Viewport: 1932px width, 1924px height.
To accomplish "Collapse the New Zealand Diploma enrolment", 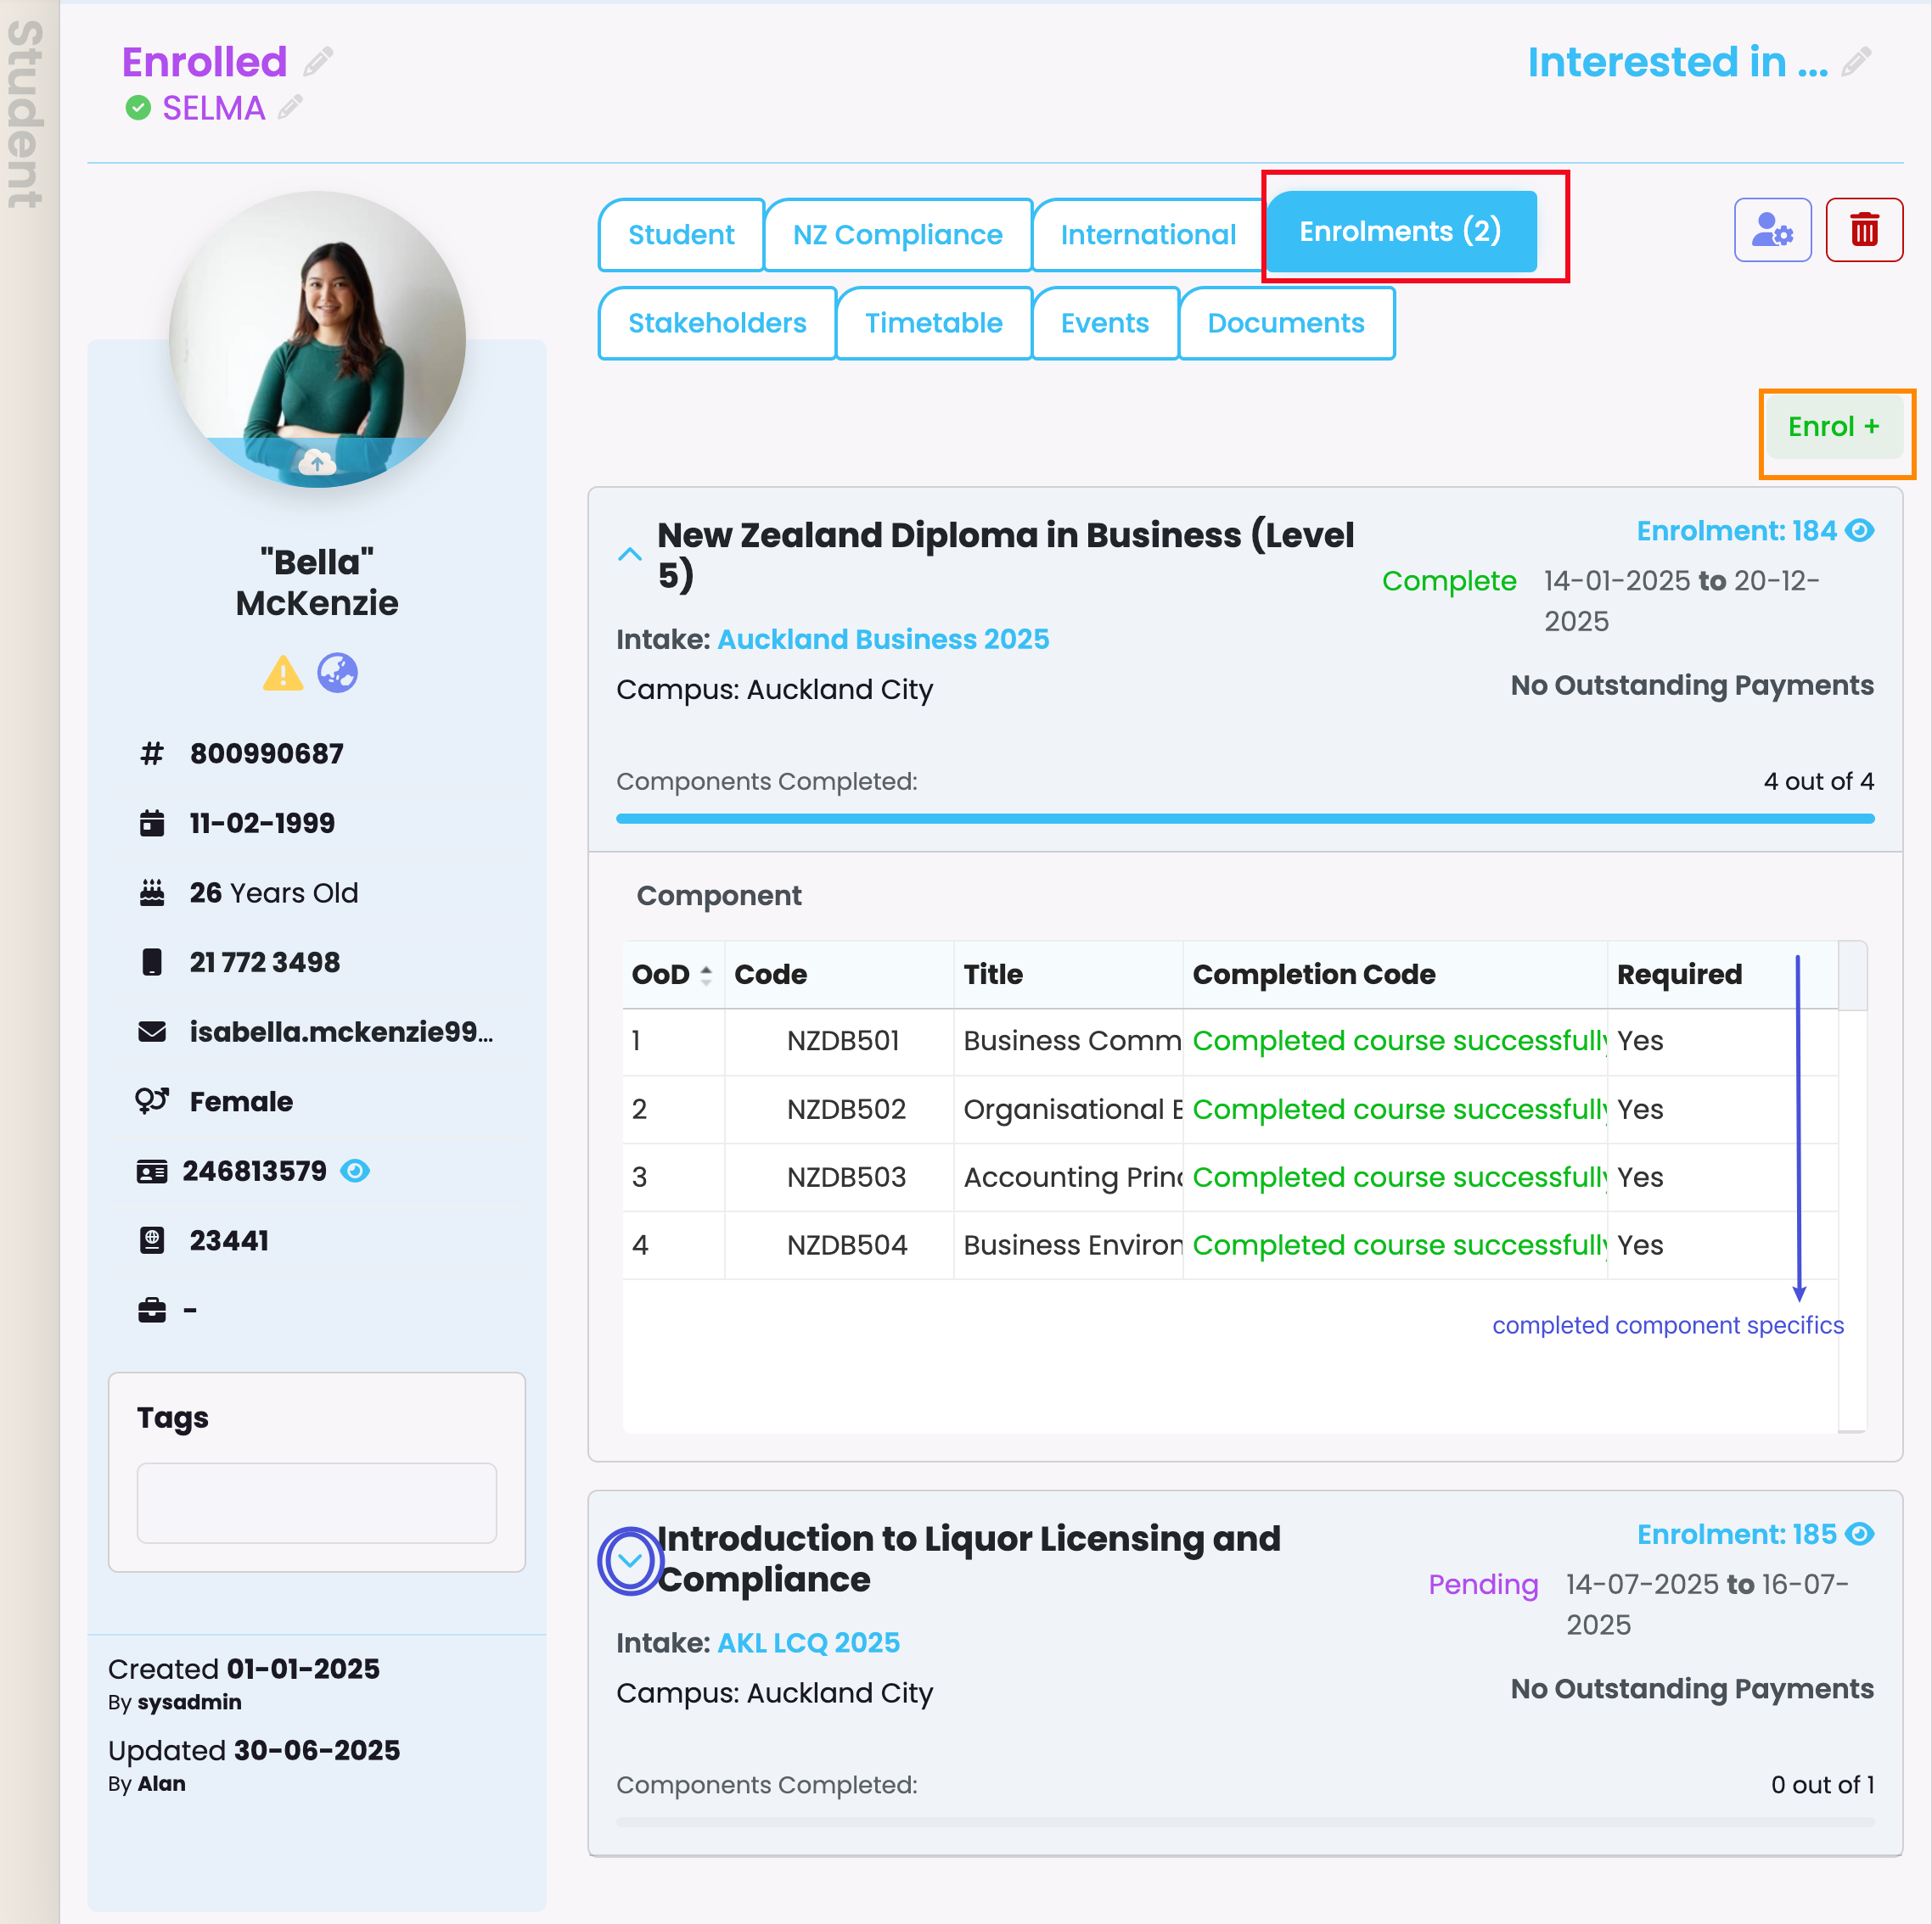I will point(630,554).
